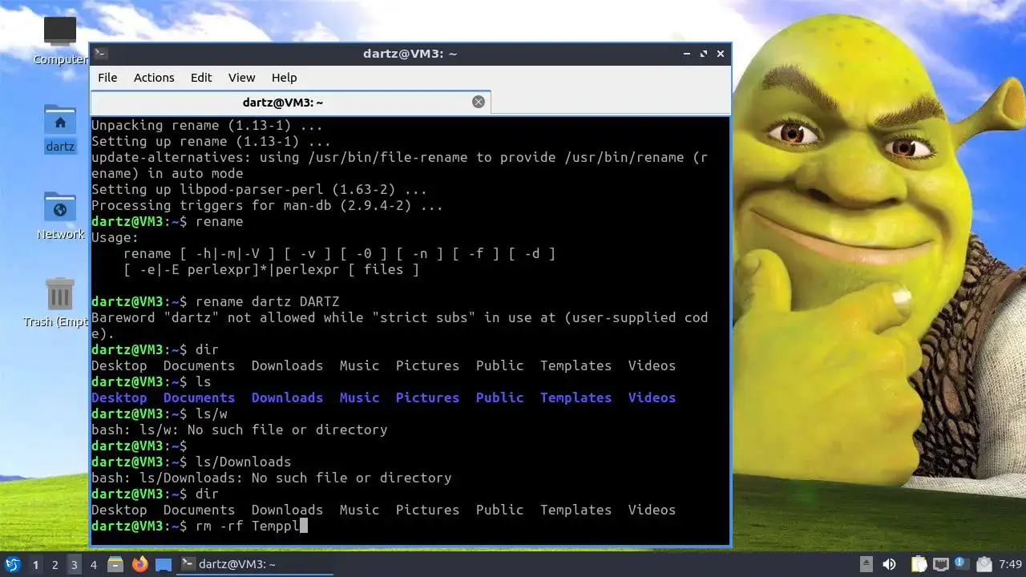Click the terminal icon in the window title bar
The image size is (1026, 577).
[x=101, y=54]
